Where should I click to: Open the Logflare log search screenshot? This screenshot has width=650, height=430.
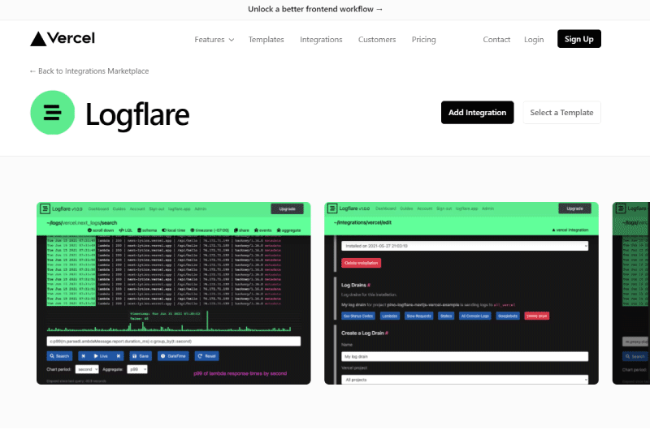click(x=173, y=293)
